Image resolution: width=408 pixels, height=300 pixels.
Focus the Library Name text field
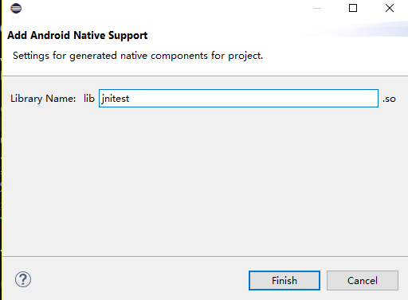(238, 99)
